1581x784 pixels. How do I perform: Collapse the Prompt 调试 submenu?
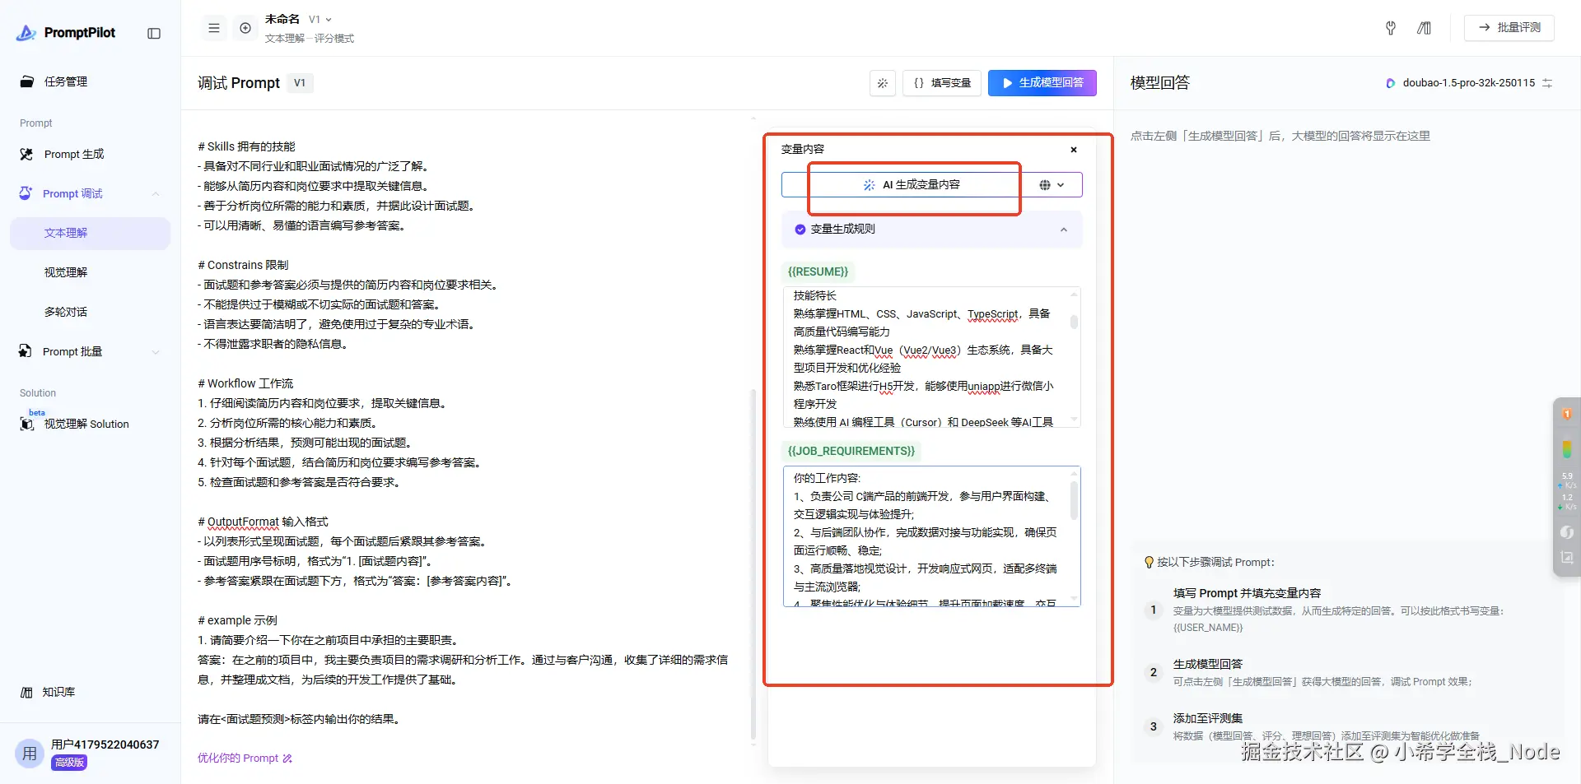click(x=156, y=193)
